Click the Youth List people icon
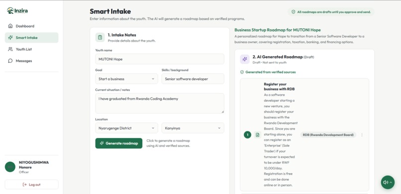 [10, 49]
